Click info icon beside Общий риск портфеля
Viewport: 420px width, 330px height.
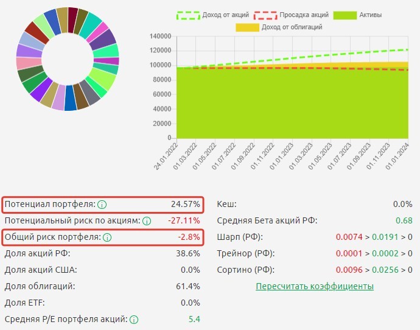[x=107, y=237]
